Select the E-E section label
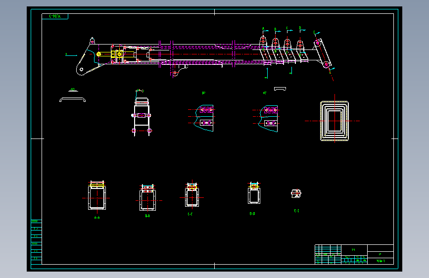This screenshot has width=429, height=278. (296, 211)
